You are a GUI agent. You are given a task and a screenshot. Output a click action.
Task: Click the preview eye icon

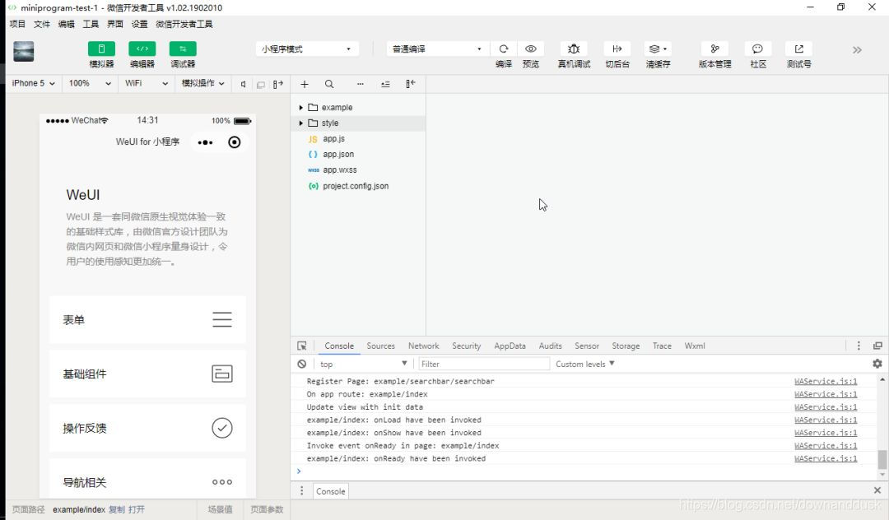click(531, 49)
